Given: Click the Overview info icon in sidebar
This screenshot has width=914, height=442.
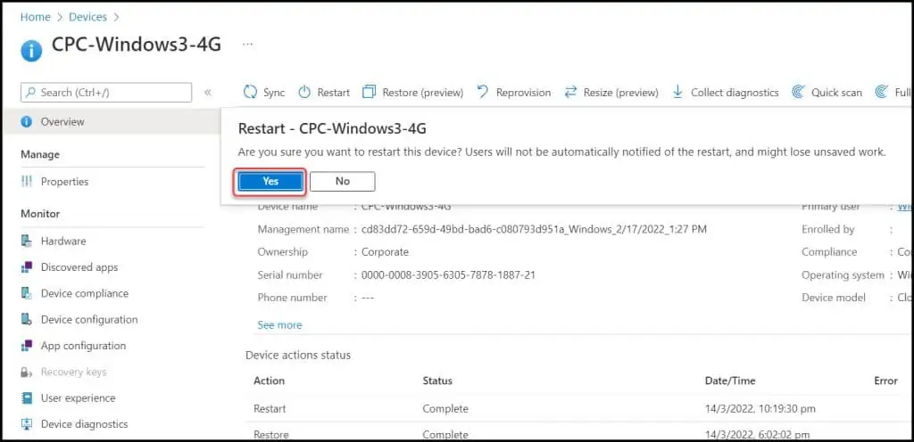Looking at the screenshot, I should click(x=26, y=121).
